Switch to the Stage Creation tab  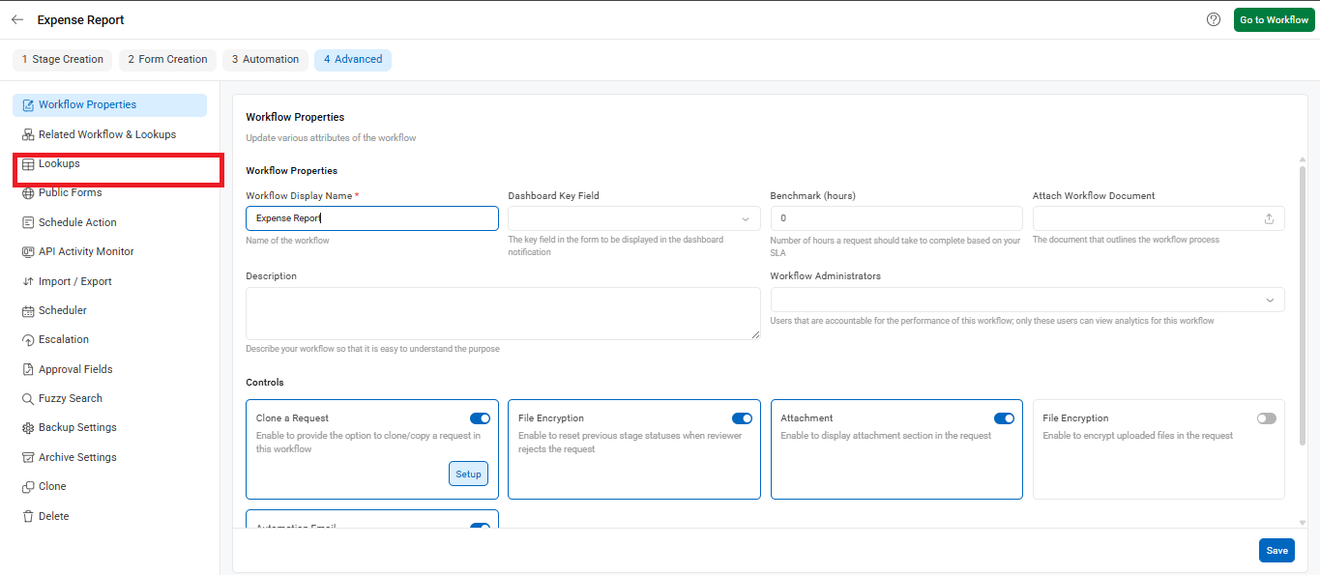point(63,60)
